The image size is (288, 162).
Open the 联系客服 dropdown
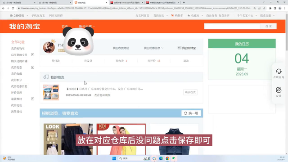tap(267, 16)
